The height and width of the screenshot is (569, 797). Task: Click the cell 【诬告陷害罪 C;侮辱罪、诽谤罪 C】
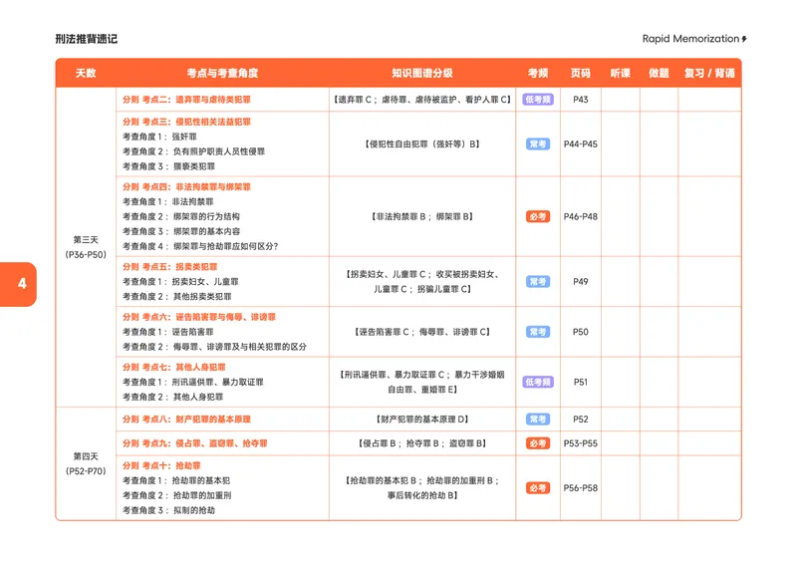pyautogui.click(x=421, y=332)
